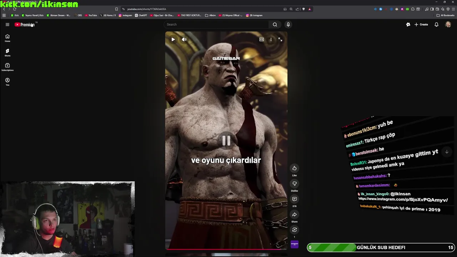Open the Extensions puzzle piece menu

point(413,9)
